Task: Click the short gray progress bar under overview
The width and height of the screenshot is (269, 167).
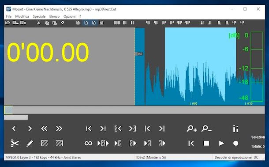Action: [16, 118]
